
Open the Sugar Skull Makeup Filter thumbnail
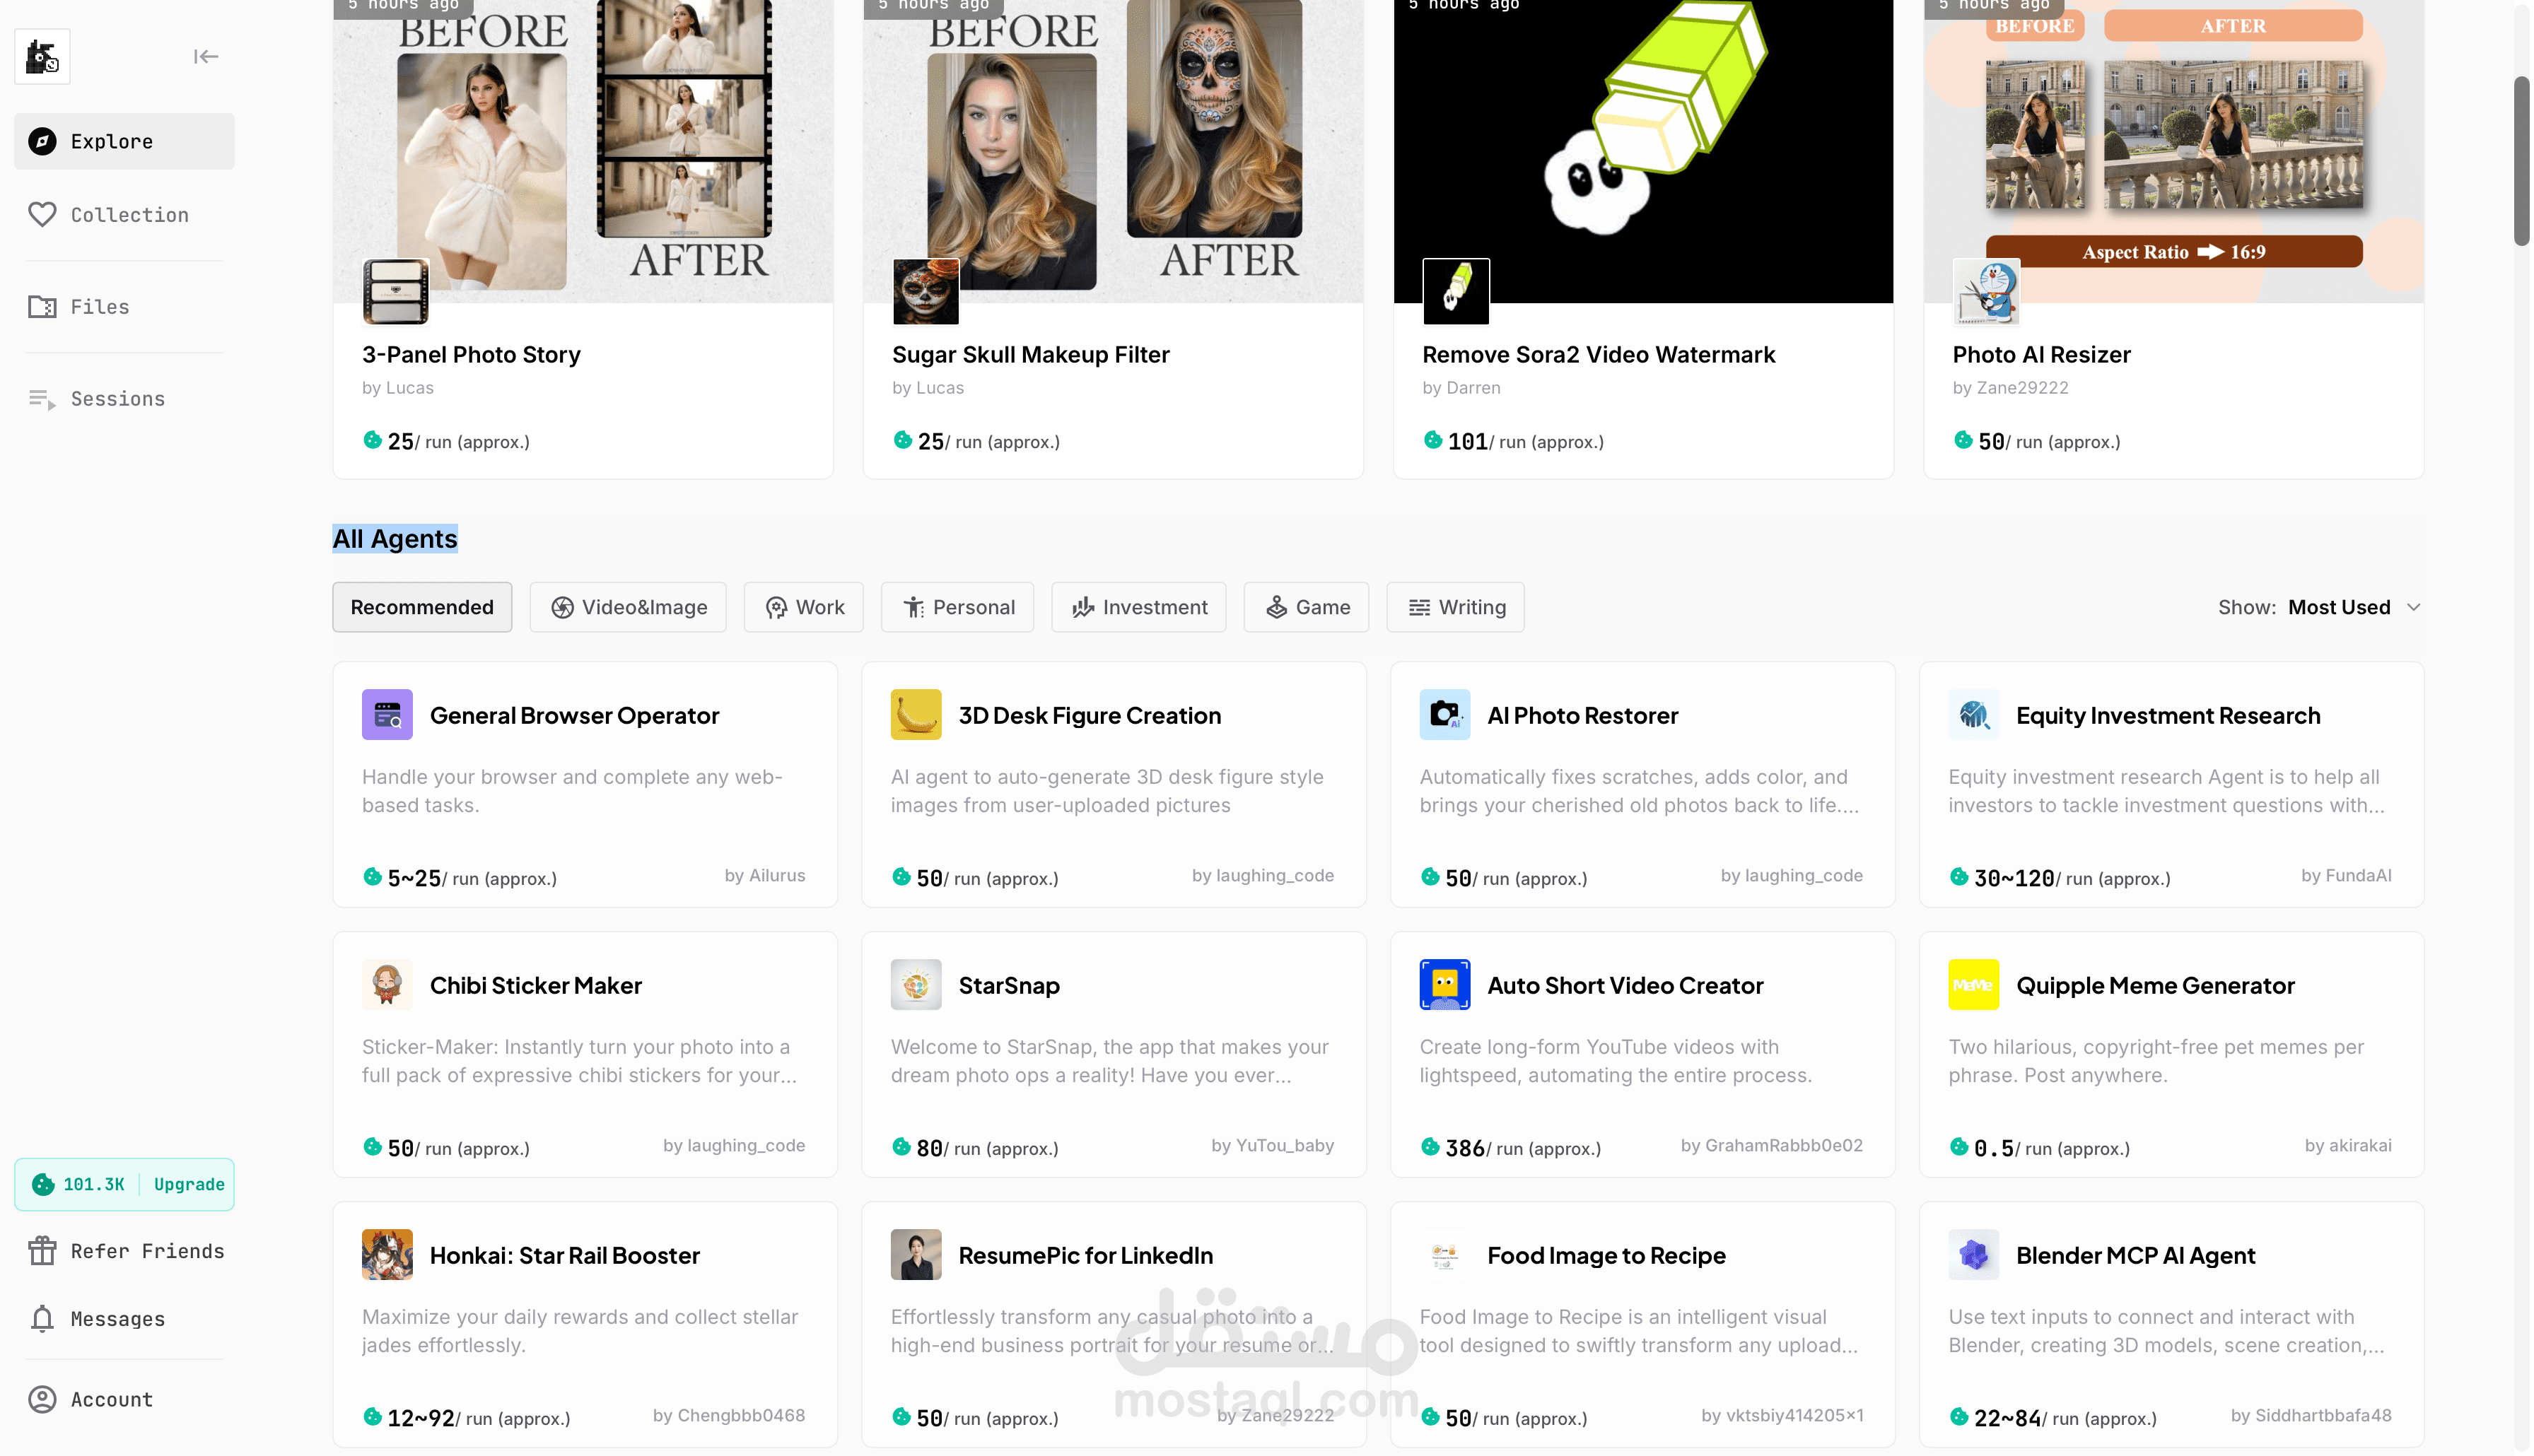tap(1113, 150)
